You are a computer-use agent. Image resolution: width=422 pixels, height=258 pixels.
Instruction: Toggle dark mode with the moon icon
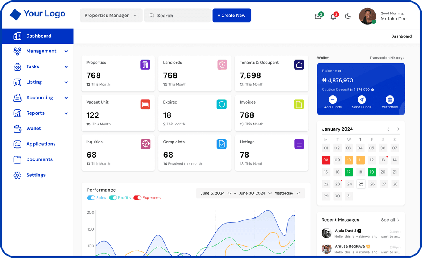(x=348, y=16)
